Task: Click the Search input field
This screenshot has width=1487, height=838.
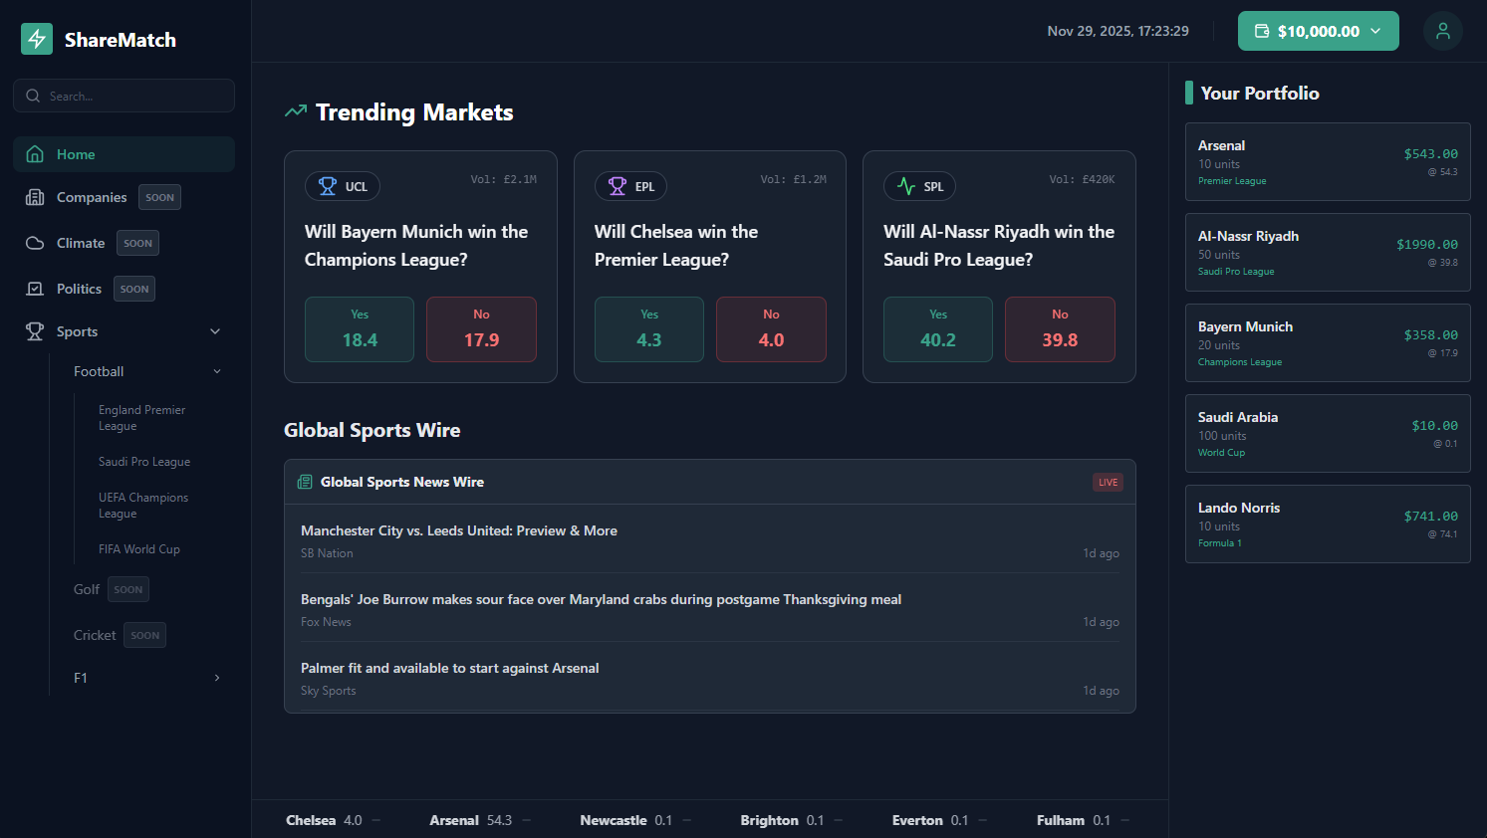Action: [x=124, y=95]
